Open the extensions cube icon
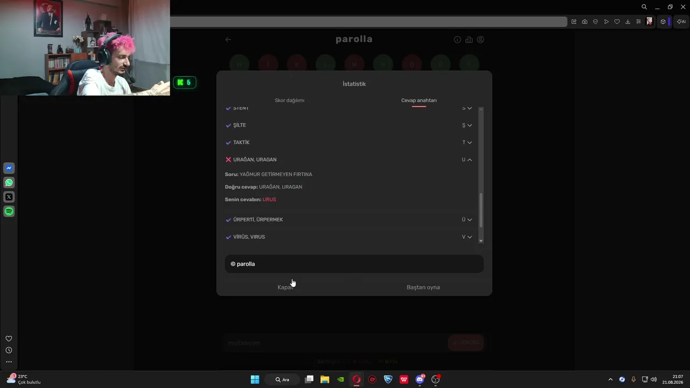This screenshot has height=388, width=690. click(663, 22)
